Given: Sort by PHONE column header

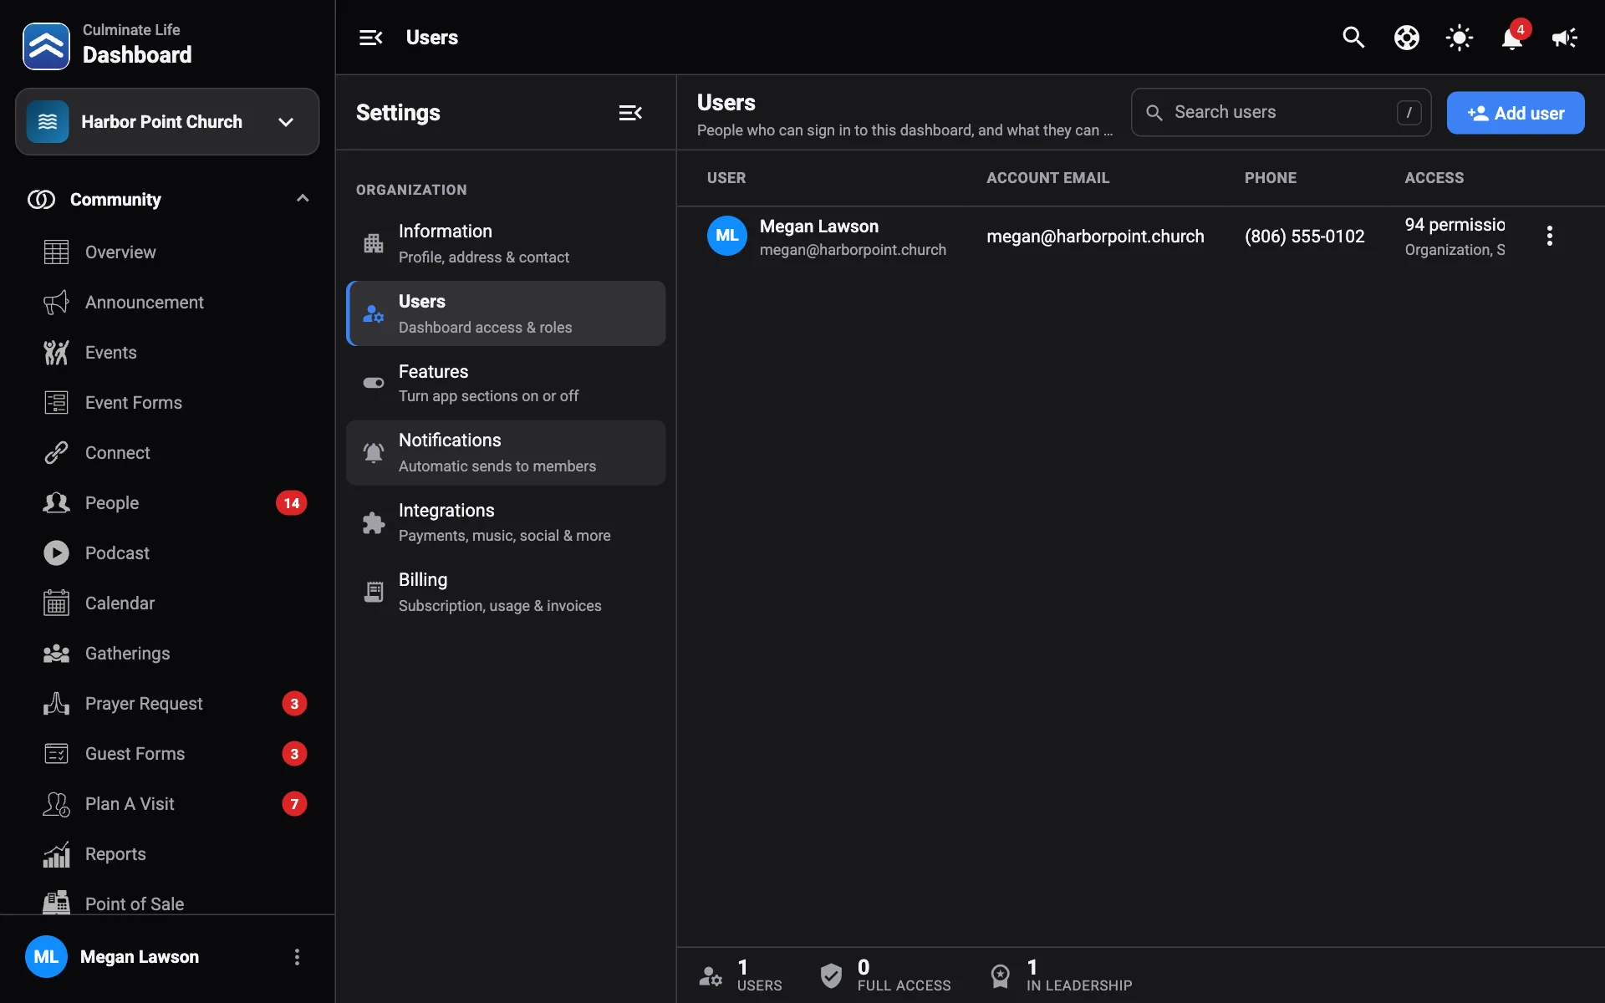Looking at the screenshot, I should [1270, 178].
